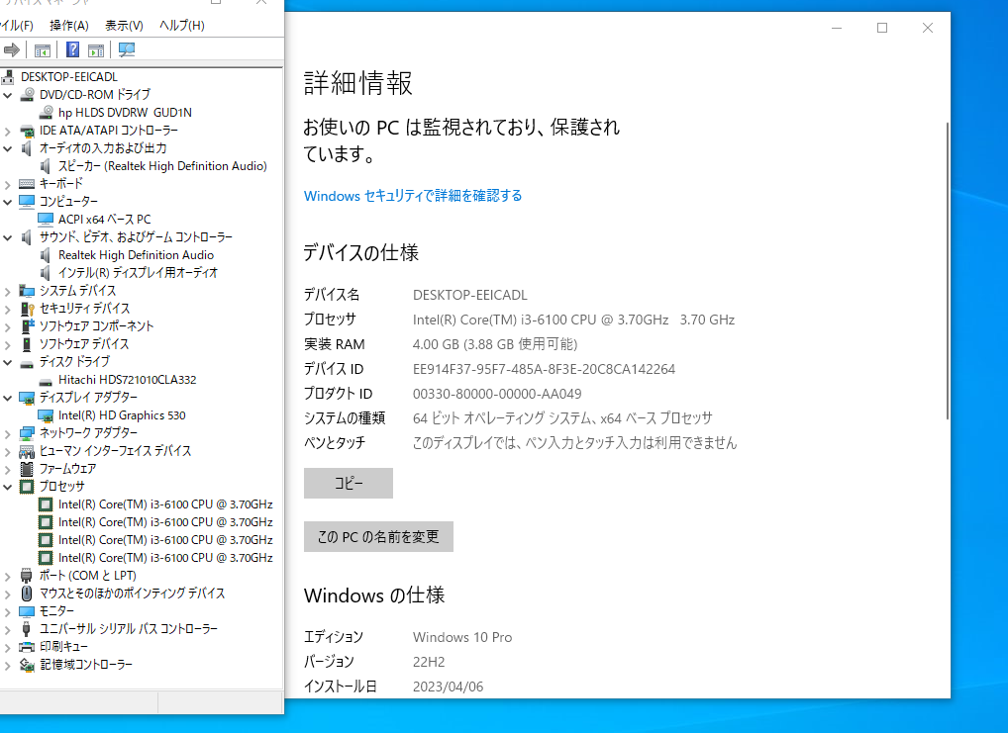Image resolution: width=1008 pixels, height=733 pixels.
Task: Click the settings window vertical scrollbar
Action: (x=947, y=270)
